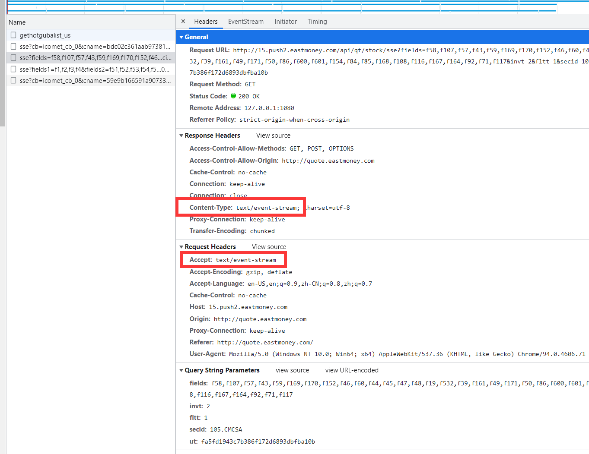Select the gethotgubalist_us request in the list
This screenshot has width=589, height=454.
[x=44, y=35]
